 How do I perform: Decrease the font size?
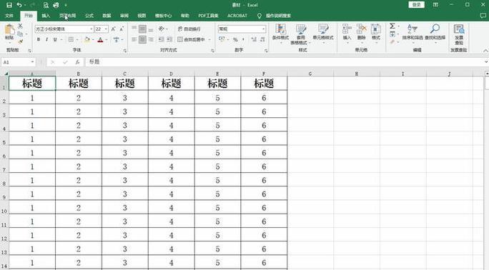122,29
